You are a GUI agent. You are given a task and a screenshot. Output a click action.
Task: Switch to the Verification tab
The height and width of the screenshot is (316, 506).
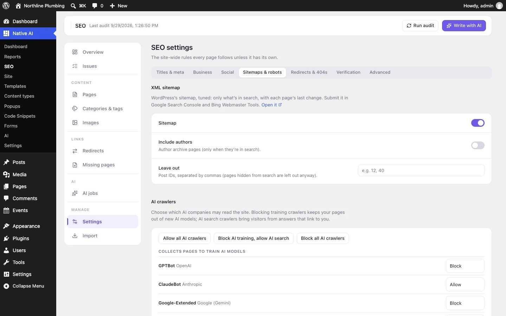(348, 72)
